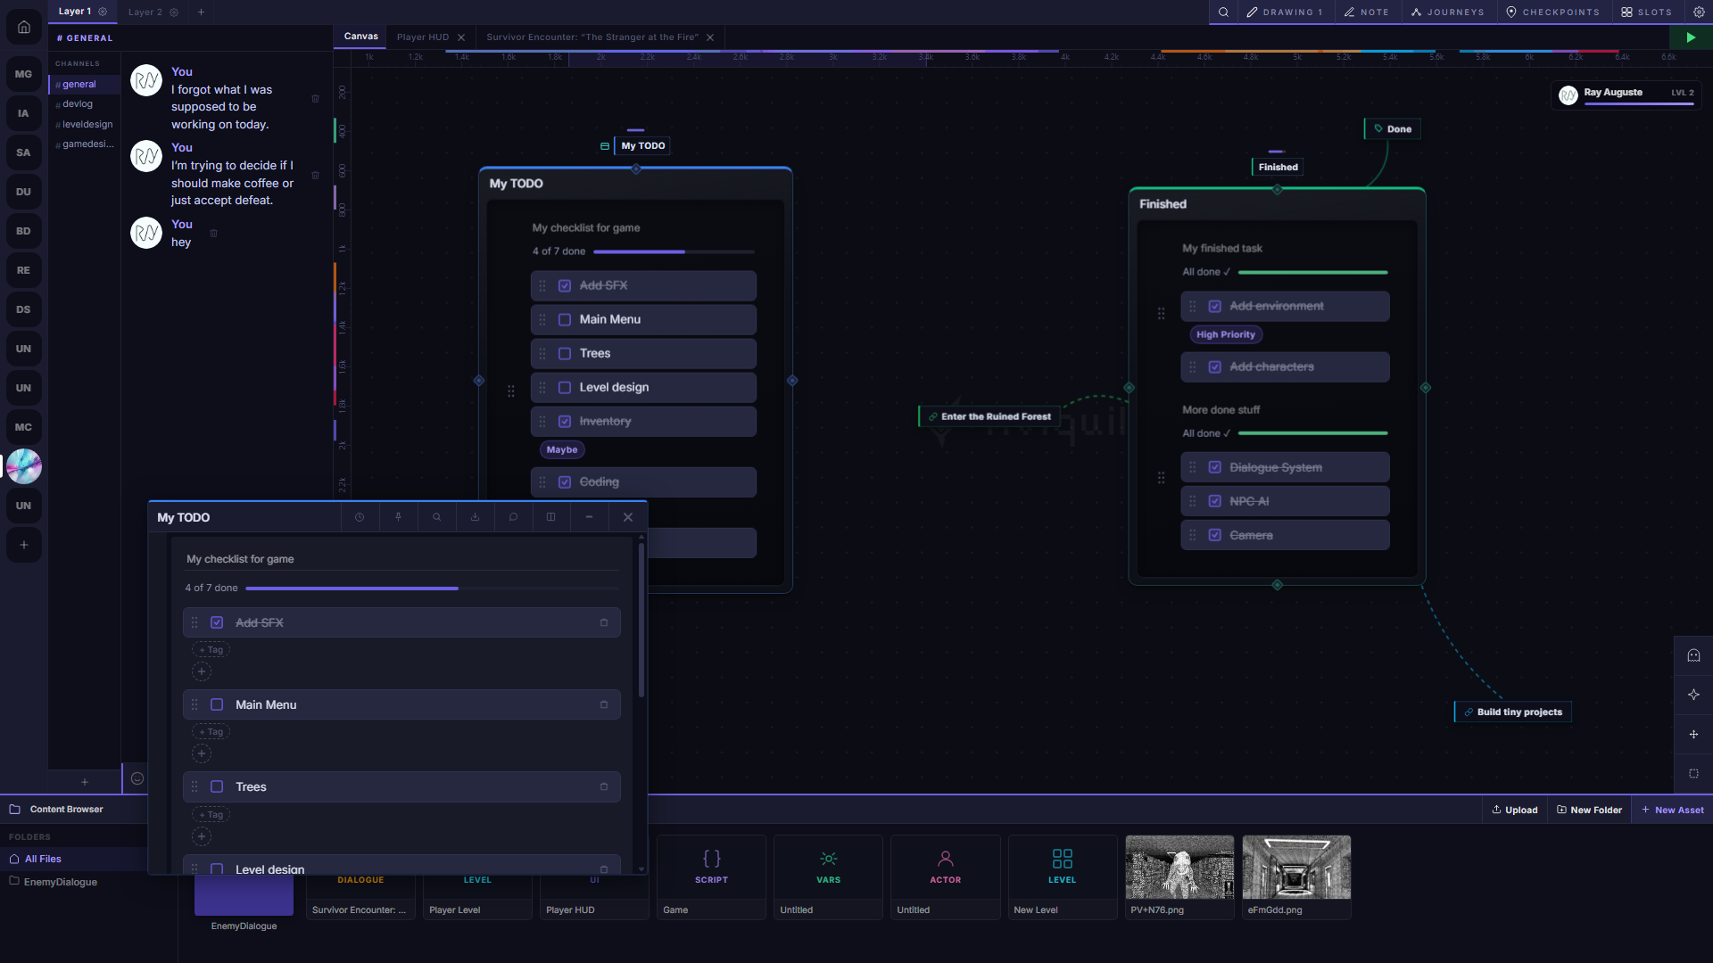Viewport: 1713px width, 963px height.
Task: Open the search icon in the top toolbar
Action: tap(1223, 12)
